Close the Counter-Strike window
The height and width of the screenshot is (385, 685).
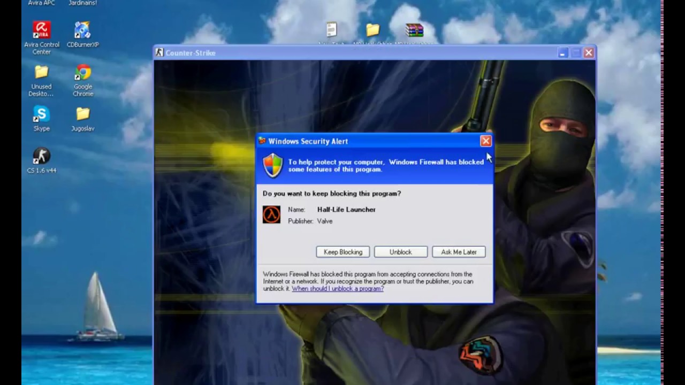point(589,52)
